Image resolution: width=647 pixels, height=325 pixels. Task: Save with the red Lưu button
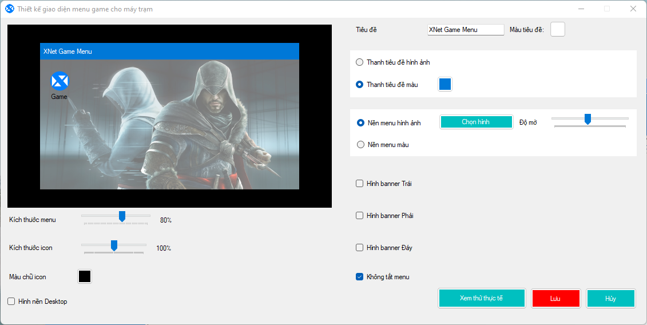point(556,298)
